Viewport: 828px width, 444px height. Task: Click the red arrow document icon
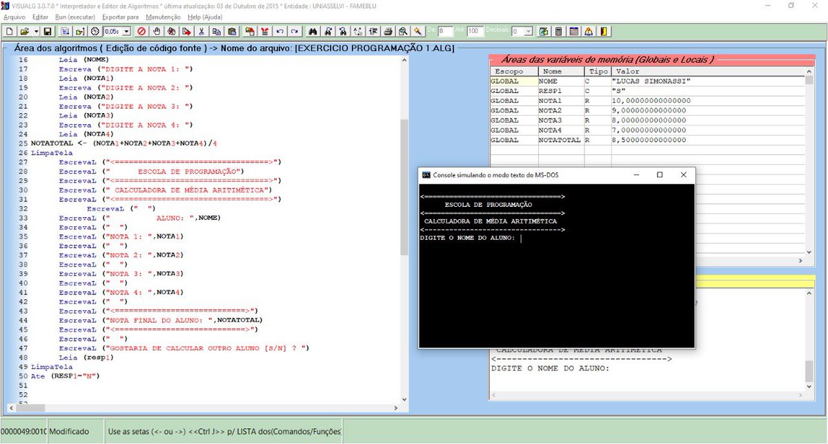tap(186, 31)
